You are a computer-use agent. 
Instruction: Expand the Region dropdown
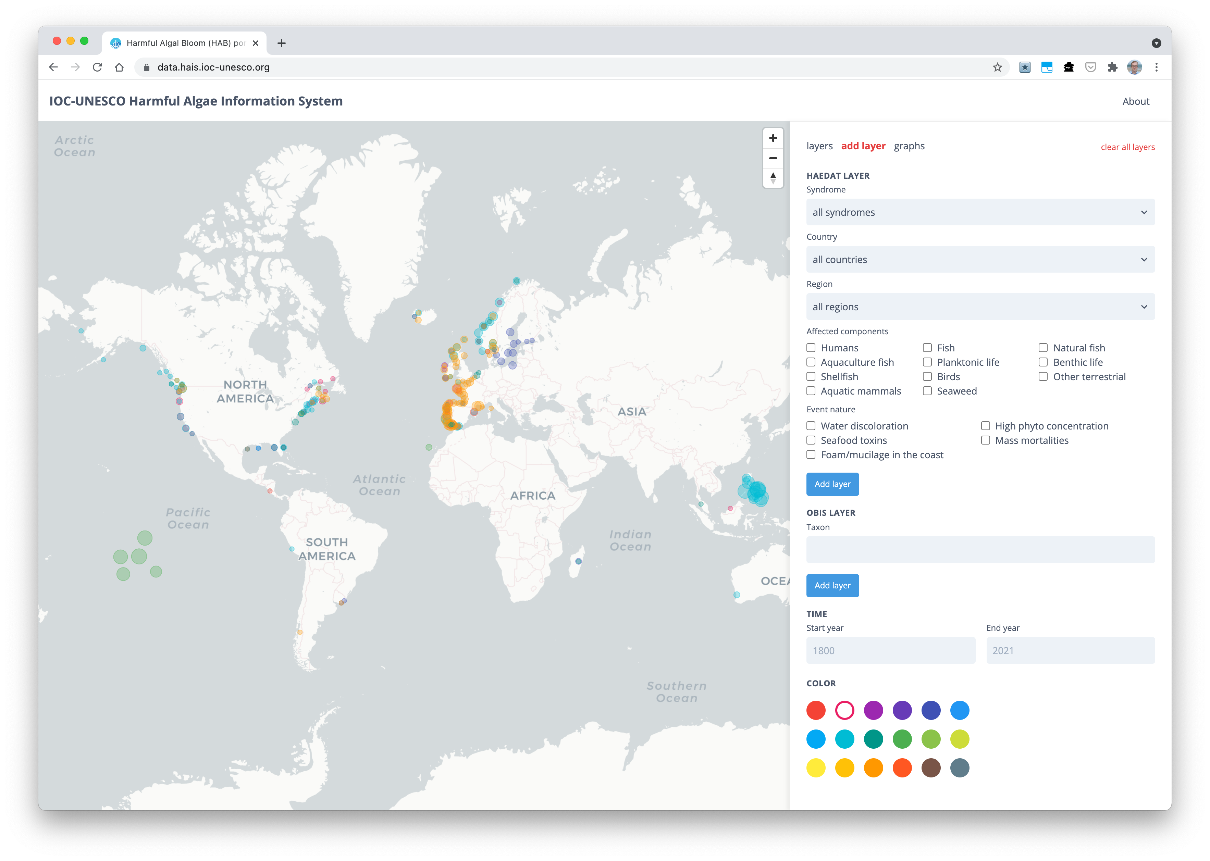980,307
